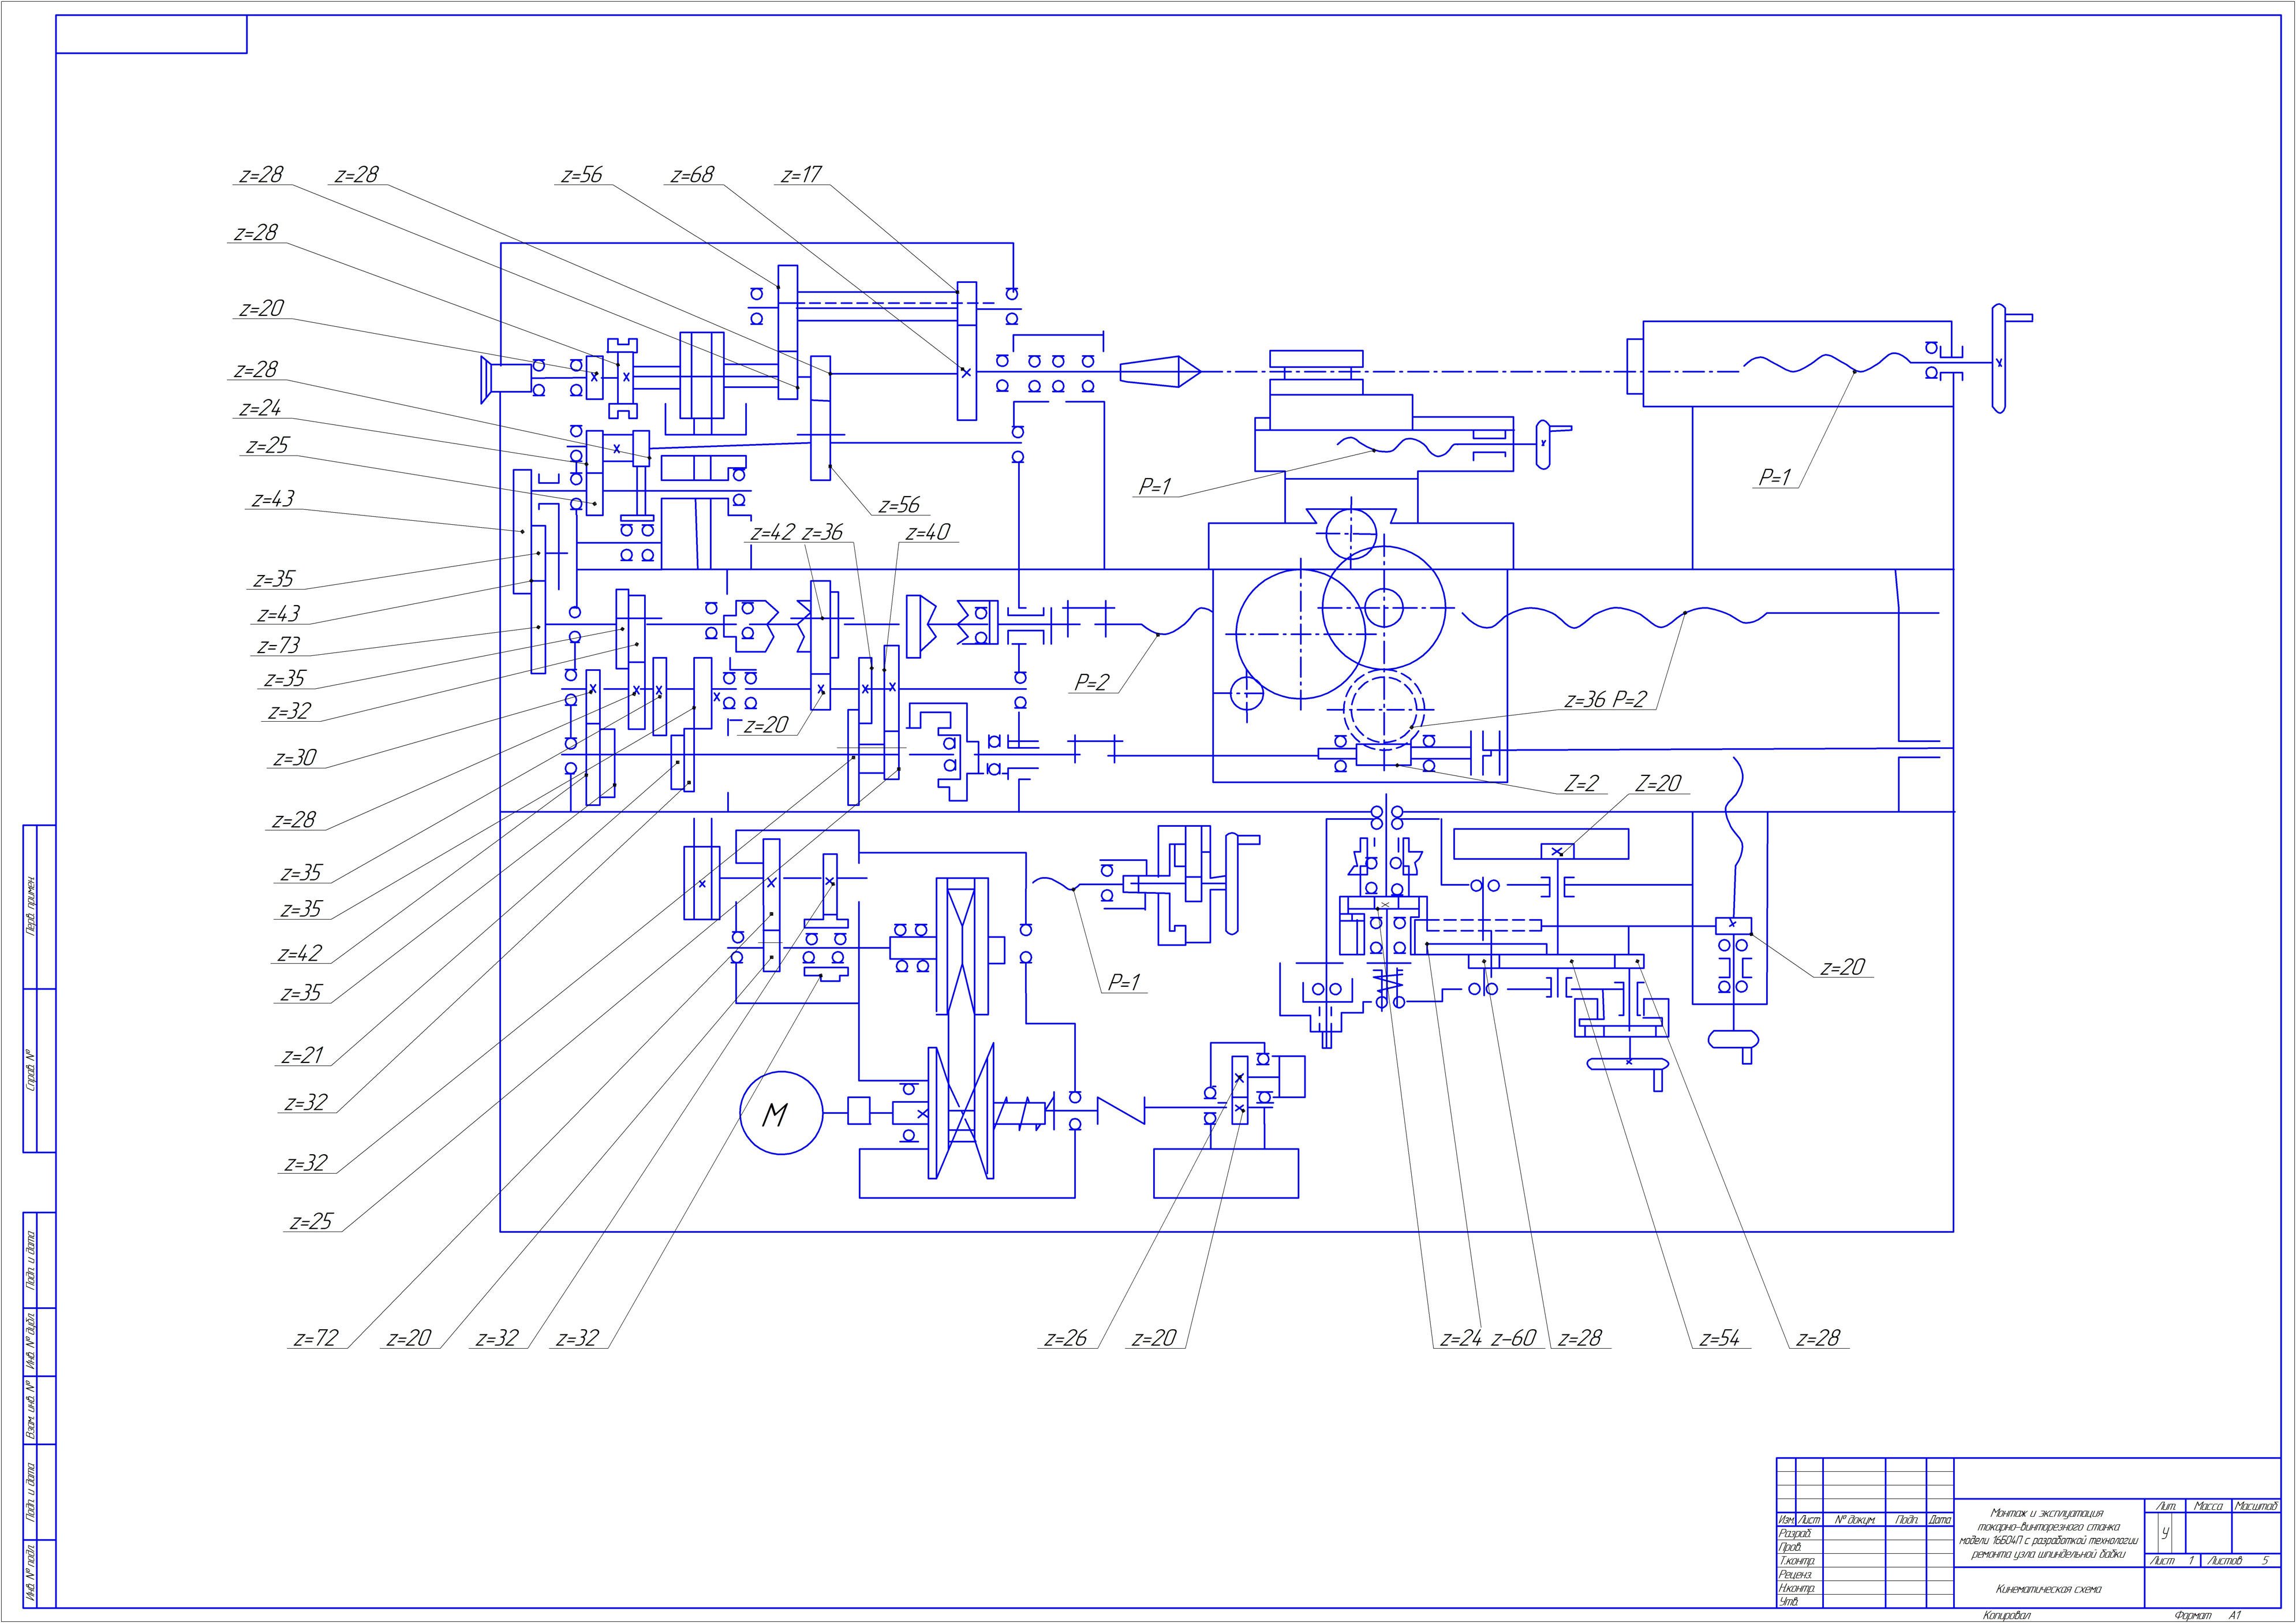This screenshot has height=1623, width=2296.
Task: Click the z=30 gear label
Action: pyautogui.click(x=295, y=758)
